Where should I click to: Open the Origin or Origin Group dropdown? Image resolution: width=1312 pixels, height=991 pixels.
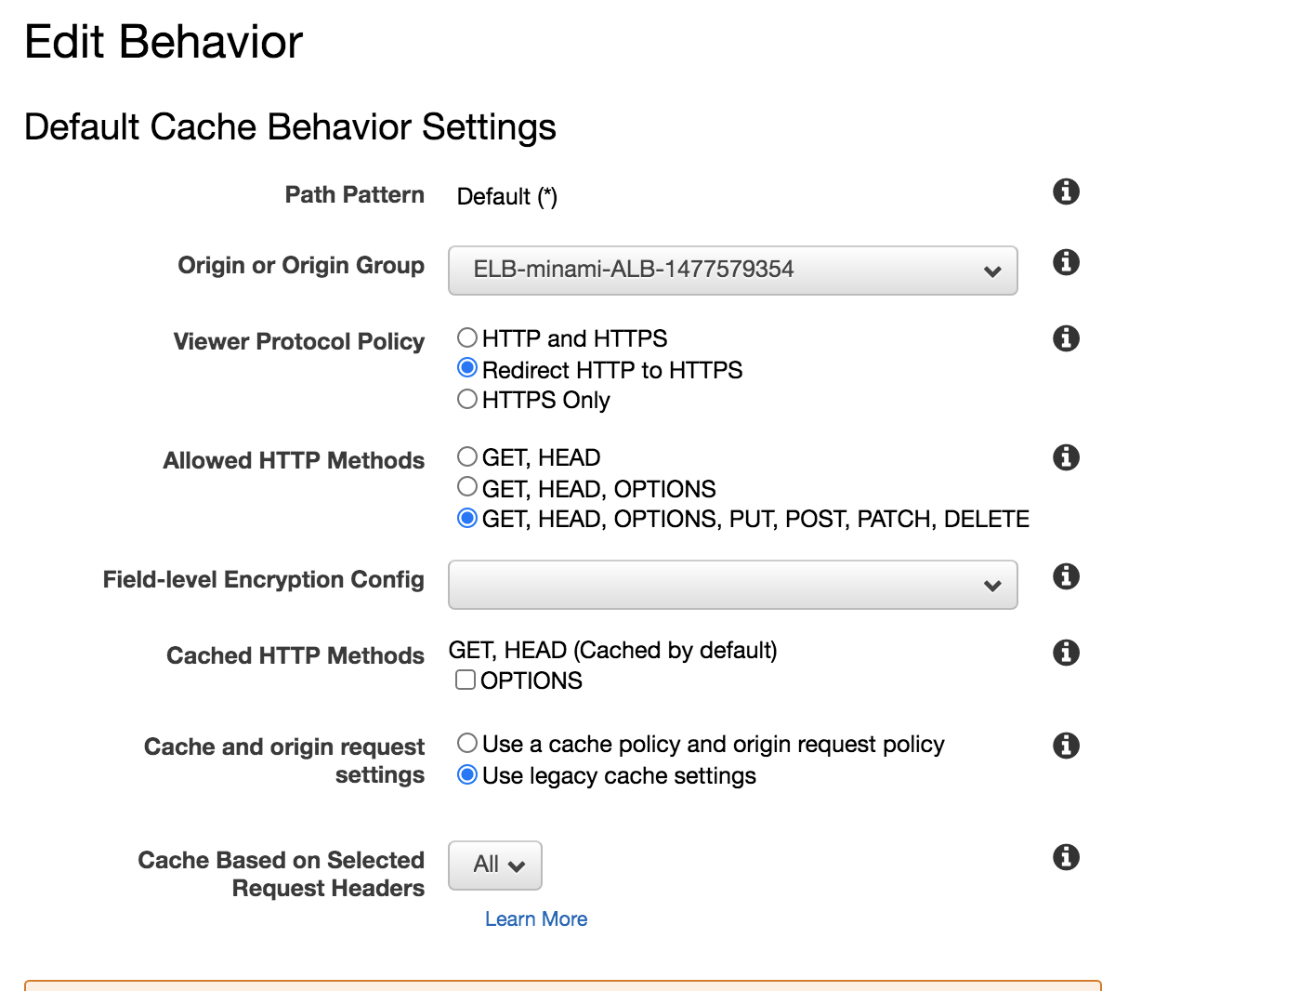[733, 271]
